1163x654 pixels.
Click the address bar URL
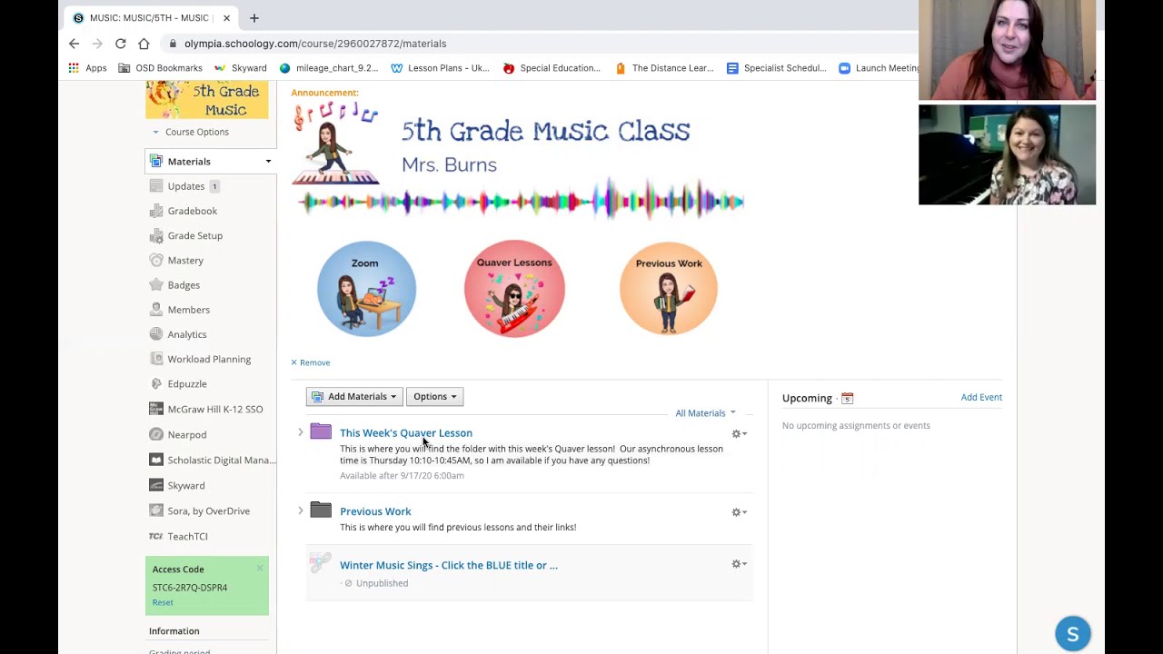click(315, 44)
